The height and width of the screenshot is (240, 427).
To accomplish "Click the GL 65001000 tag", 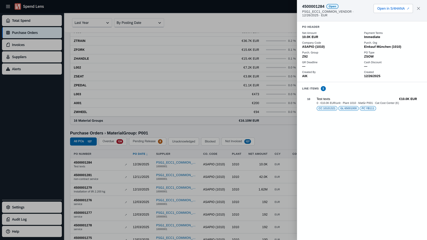I will 349,108.
